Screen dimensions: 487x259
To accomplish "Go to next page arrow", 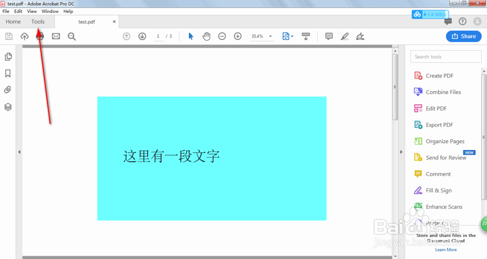I will (x=142, y=37).
